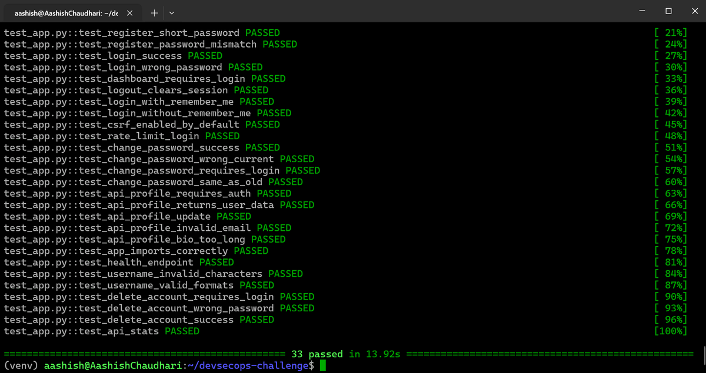This screenshot has width=706, height=373.
Task: Close the terminal window
Action: 695,11
